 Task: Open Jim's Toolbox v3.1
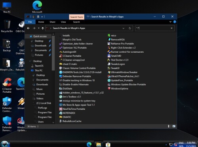[70, 97]
